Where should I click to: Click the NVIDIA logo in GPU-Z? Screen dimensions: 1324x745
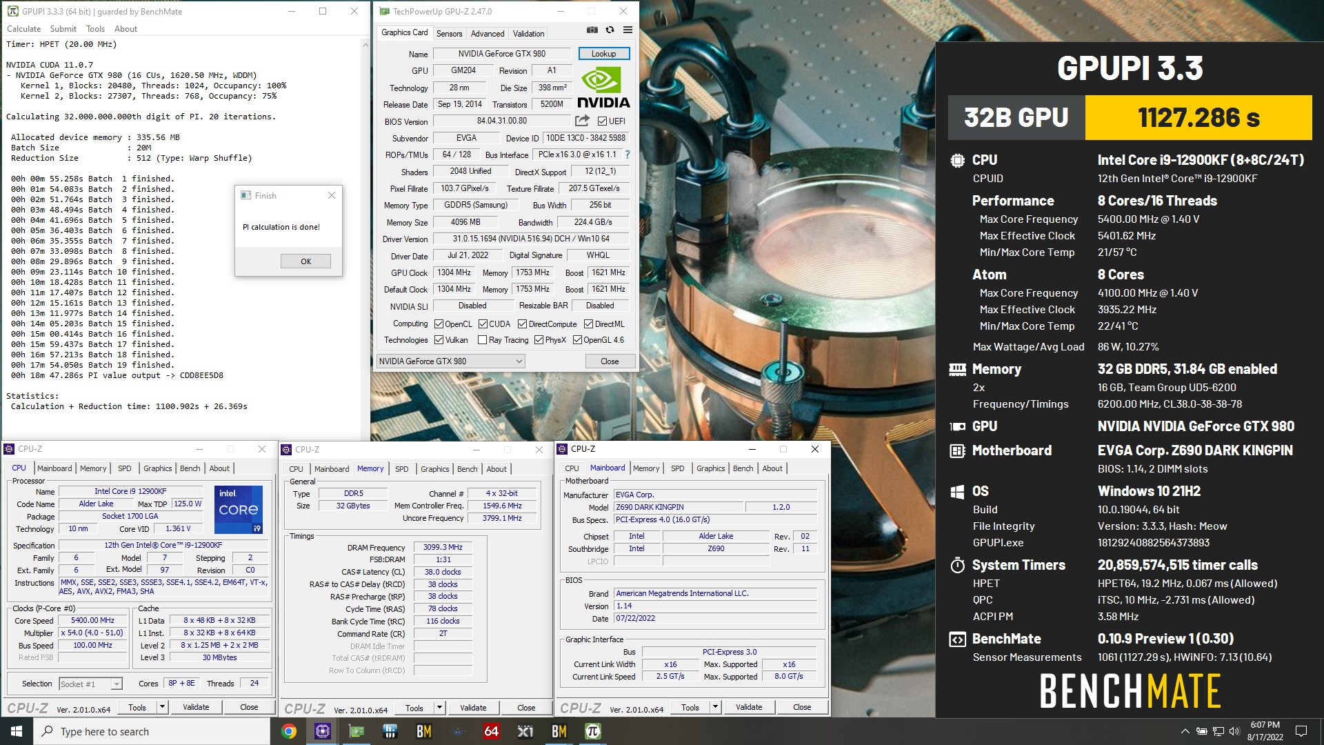coord(603,88)
